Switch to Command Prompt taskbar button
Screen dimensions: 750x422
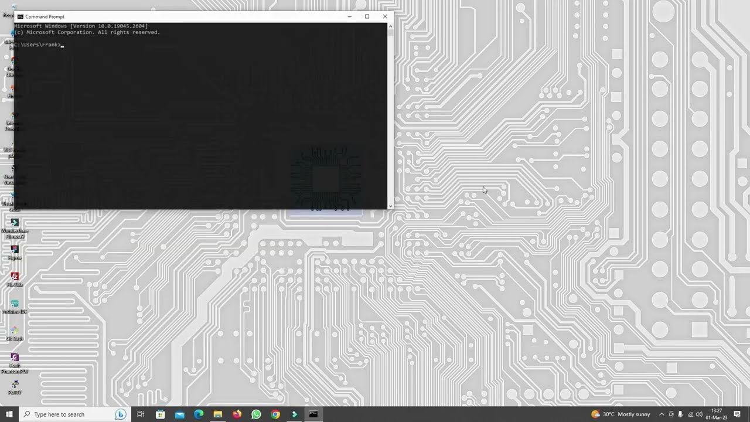[x=313, y=414]
